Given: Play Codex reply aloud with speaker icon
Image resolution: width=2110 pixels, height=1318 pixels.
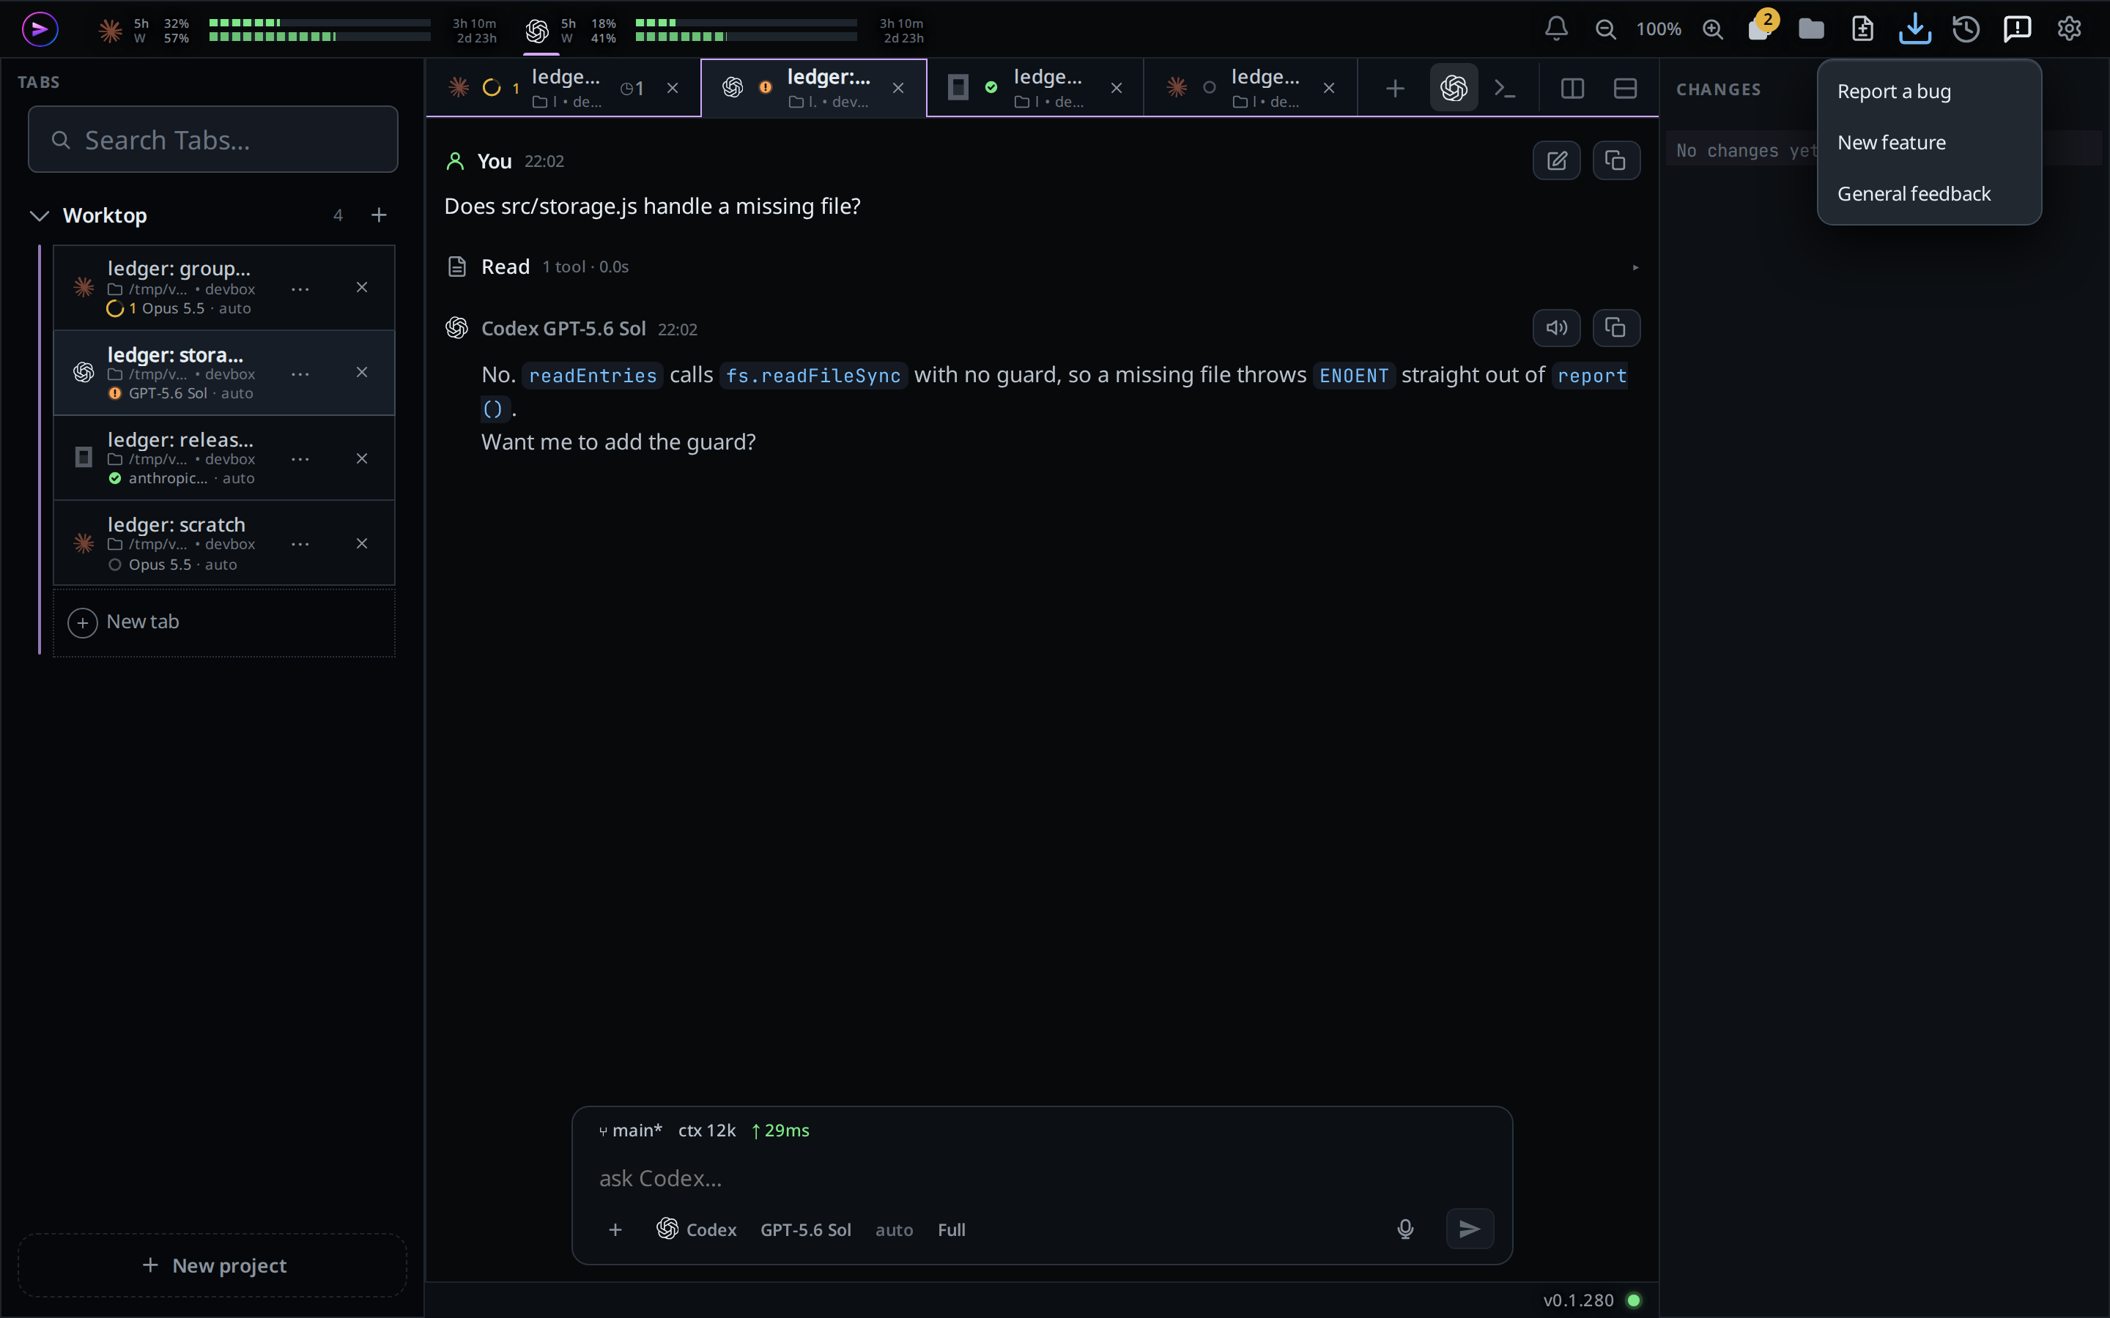Looking at the screenshot, I should 1556,328.
